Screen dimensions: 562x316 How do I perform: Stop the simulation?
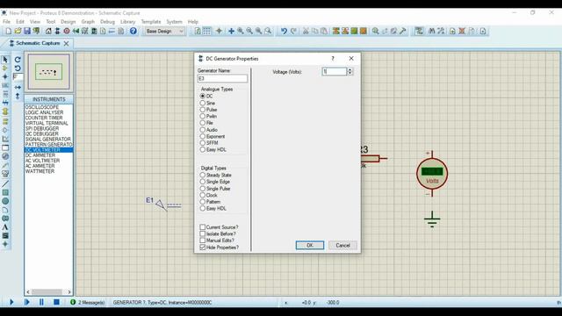tap(56, 302)
